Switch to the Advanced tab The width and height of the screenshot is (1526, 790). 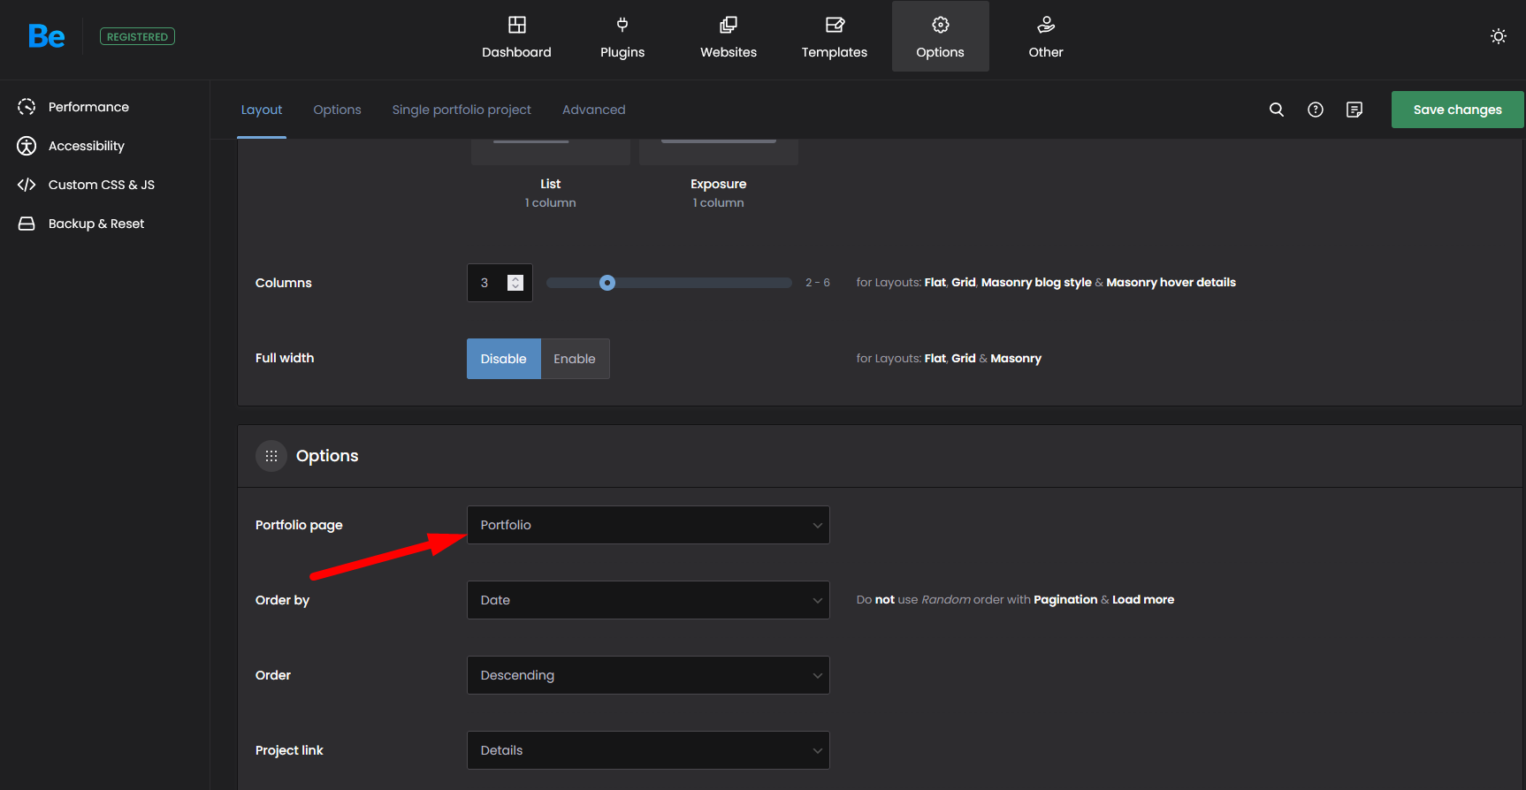click(x=594, y=110)
